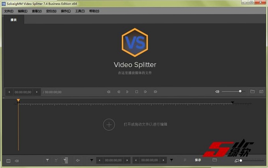The width and height of the screenshot is (268, 168).
Task: Click the current playback time field
Action: click(23, 92)
